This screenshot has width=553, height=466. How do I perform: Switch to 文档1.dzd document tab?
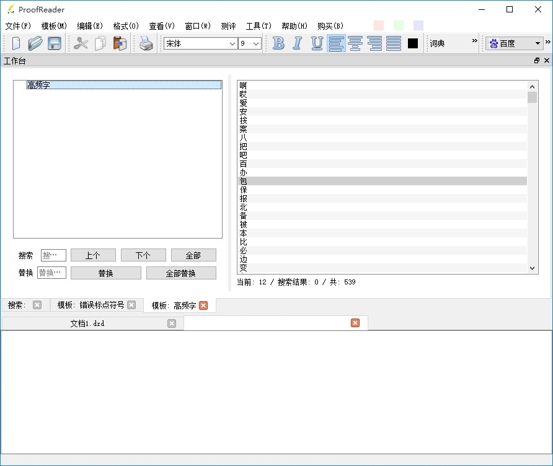87,323
